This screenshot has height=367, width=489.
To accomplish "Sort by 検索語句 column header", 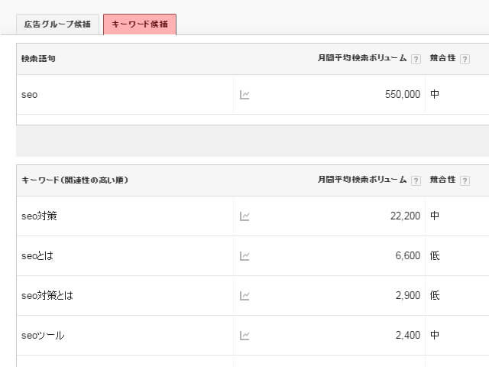I will (x=38, y=59).
